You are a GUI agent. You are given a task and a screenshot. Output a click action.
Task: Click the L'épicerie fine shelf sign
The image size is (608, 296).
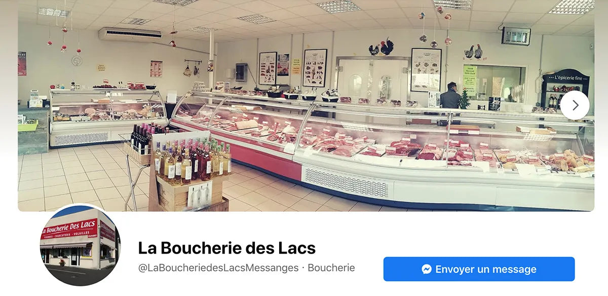click(565, 78)
